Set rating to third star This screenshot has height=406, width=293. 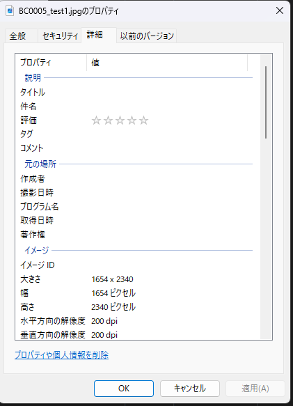pos(120,120)
